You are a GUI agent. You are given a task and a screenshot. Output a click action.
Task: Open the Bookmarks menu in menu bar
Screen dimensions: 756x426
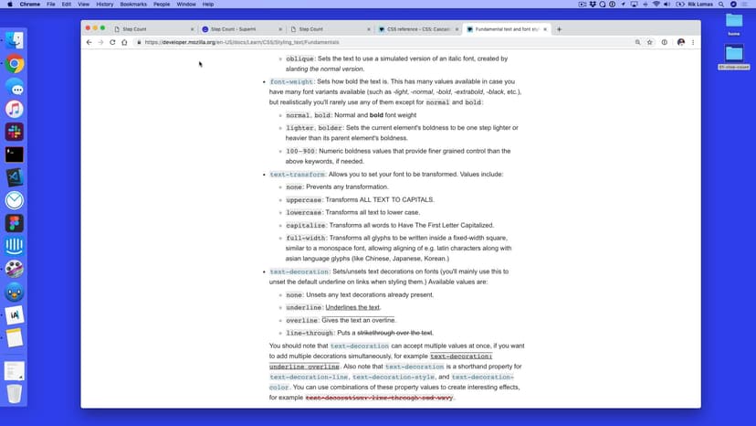pos(135,5)
